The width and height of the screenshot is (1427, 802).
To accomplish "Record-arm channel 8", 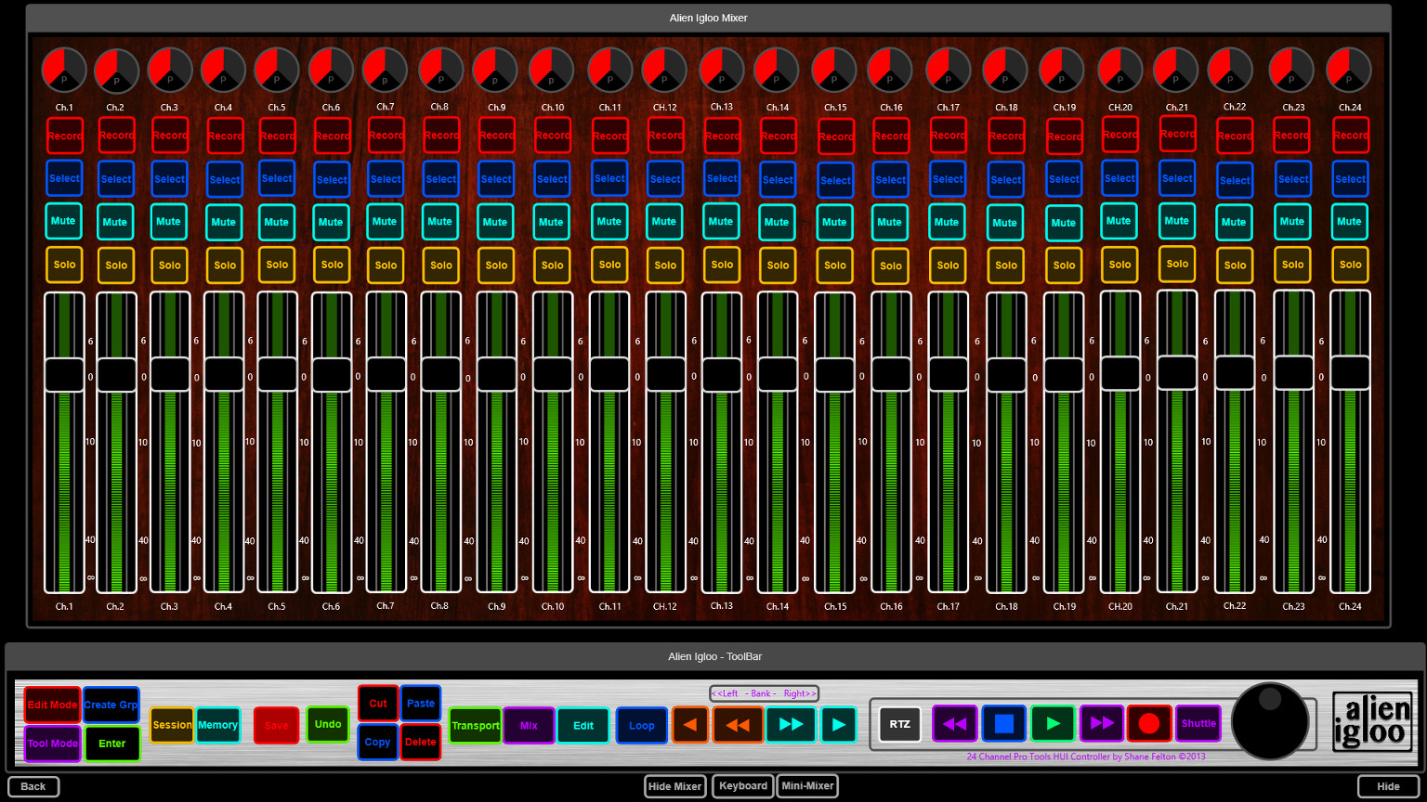I will pyautogui.click(x=441, y=135).
